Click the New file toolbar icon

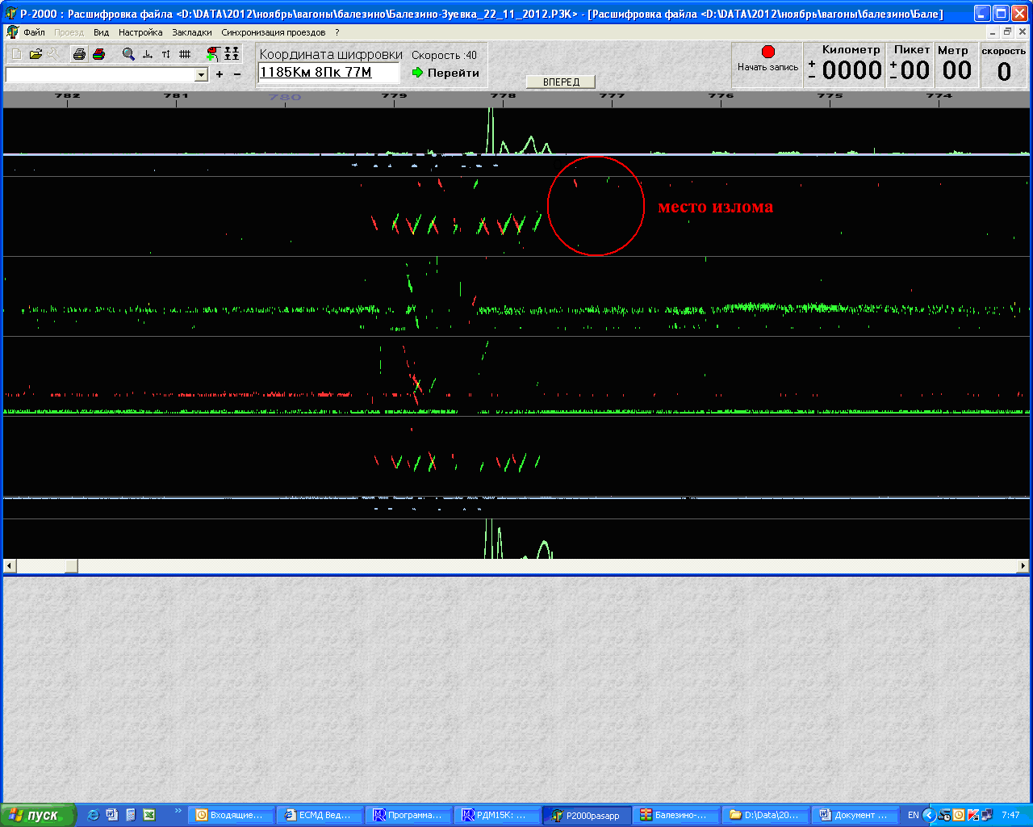point(16,54)
